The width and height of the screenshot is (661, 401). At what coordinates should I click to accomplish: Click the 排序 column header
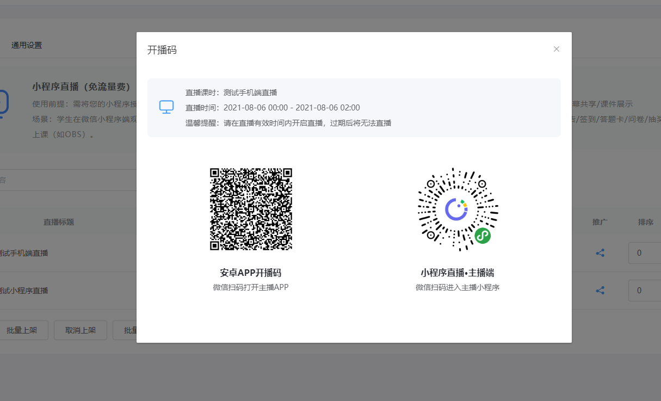[646, 222]
